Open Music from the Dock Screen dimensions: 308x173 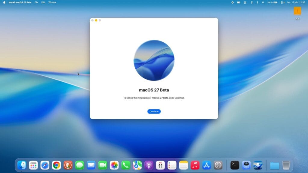point(195,165)
